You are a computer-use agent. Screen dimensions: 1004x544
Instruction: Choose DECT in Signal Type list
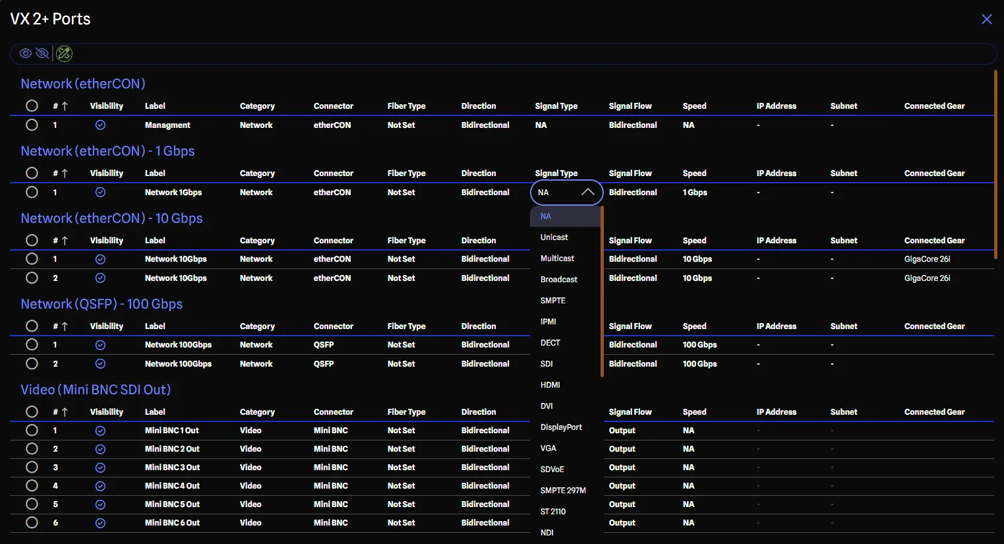click(x=566, y=343)
